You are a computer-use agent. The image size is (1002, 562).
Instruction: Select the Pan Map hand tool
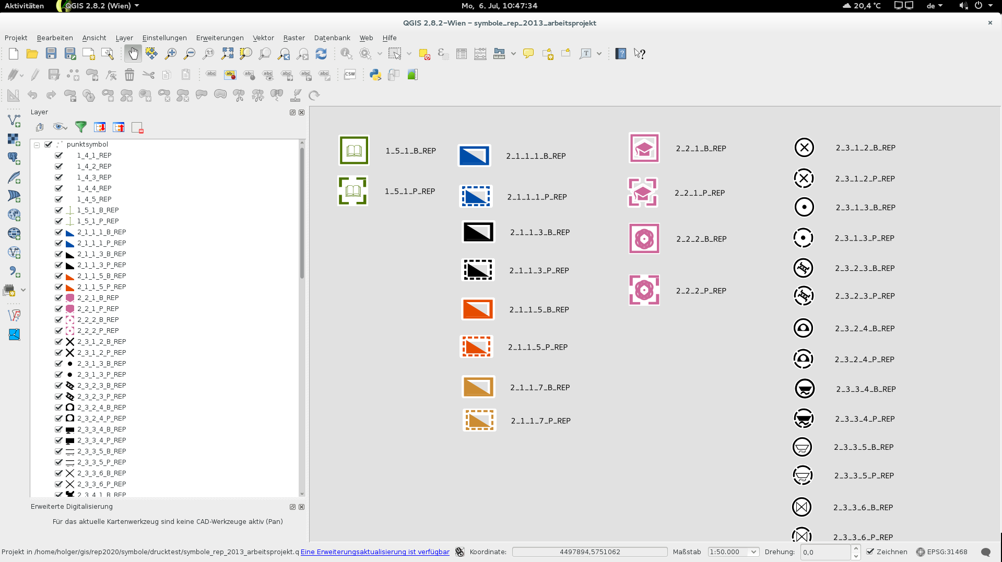click(133, 54)
